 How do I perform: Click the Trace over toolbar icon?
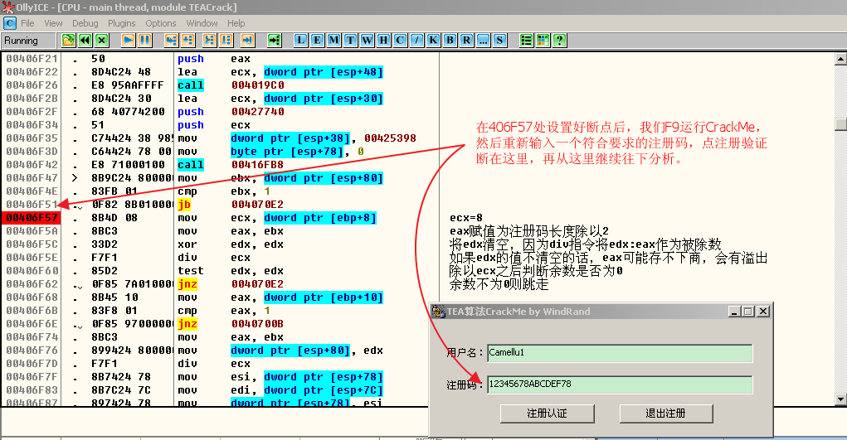[x=226, y=40]
